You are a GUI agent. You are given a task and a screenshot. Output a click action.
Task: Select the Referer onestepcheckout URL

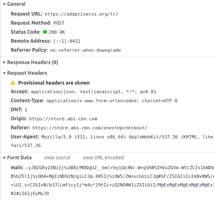[x=90, y=128]
